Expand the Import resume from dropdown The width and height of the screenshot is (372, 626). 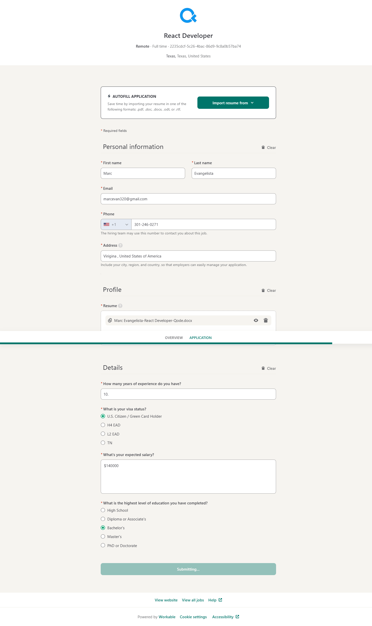(233, 103)
